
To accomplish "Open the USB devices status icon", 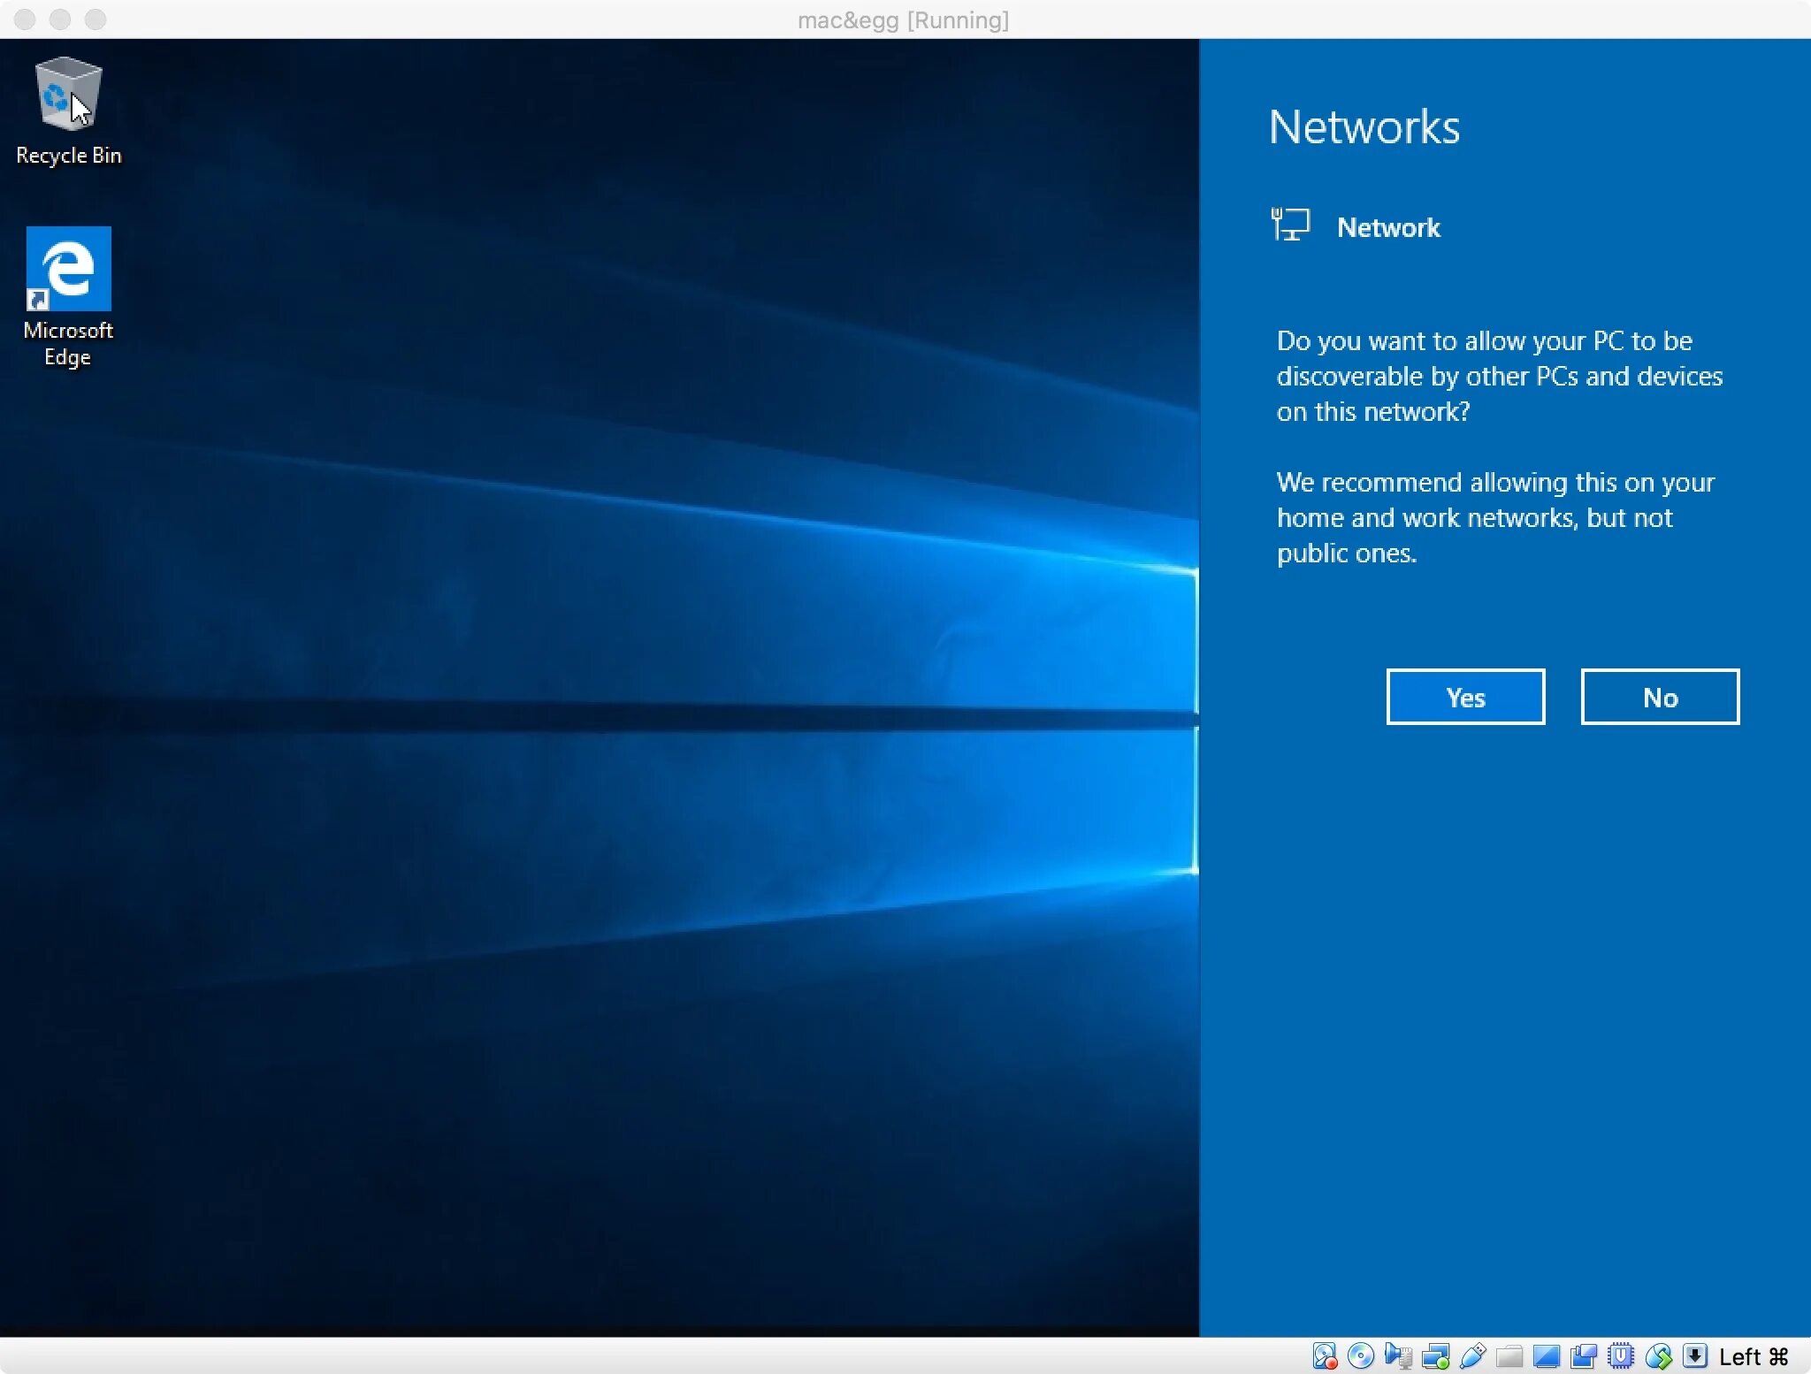I will [x=1472, y=1355].
